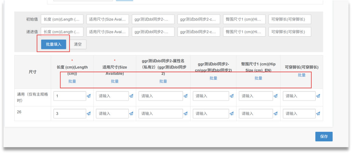Click paper-plane icon beside 长度 in 通用 row
Viewport: 352px width, 154px height.
(x=89, y=96)
